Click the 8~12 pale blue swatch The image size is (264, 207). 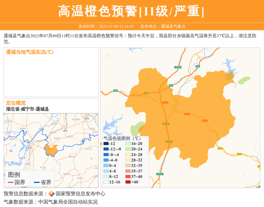pyautogui.click(x=106, y=177)
